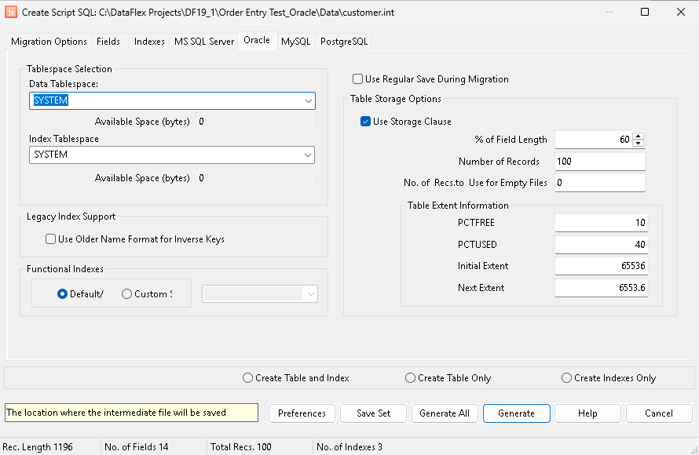Screen dimensions: 699x455
Task: Click 'No. of Fields 14' status entry
Action: coord(137,447)
